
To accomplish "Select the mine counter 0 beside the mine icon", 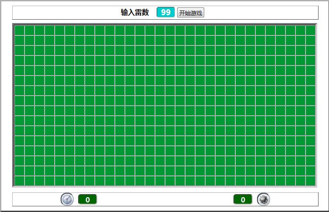I will click(x=243, y=199).
